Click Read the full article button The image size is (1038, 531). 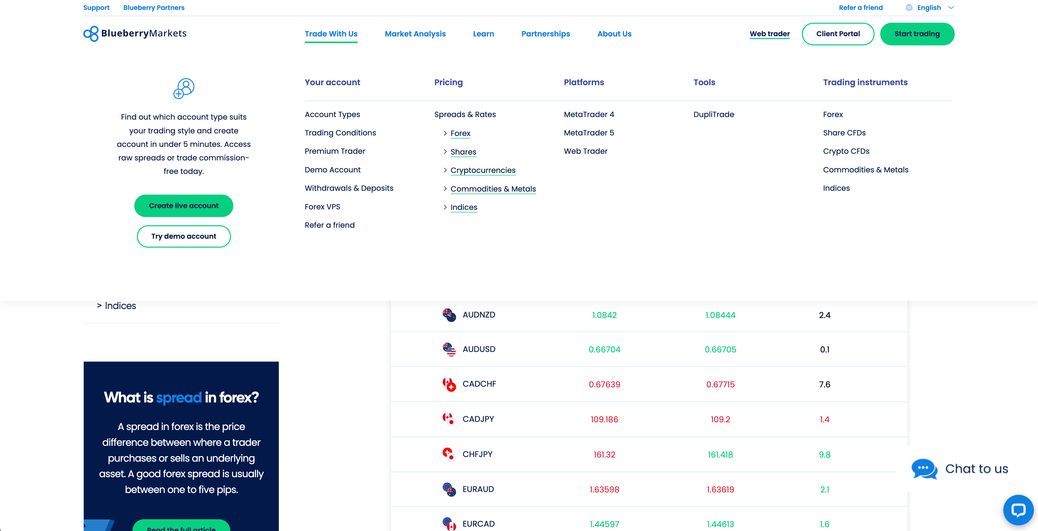181,525
